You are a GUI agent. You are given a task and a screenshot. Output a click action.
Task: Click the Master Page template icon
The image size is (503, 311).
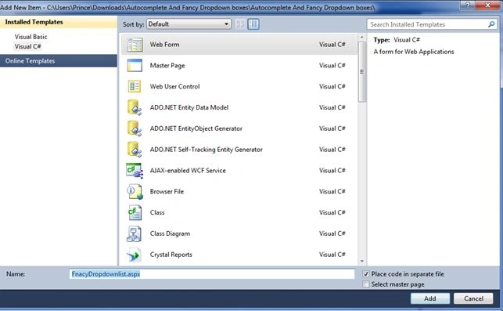click(x=135, y=66)
